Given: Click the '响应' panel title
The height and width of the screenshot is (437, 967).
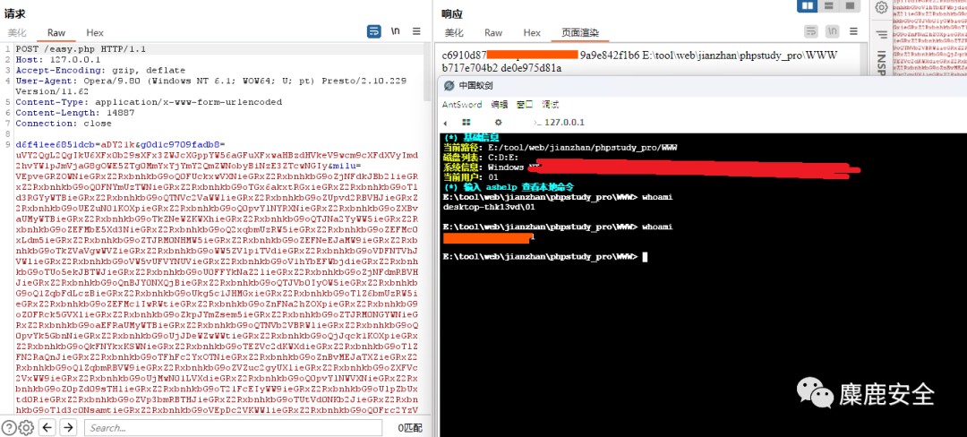Looking at the screenshot, I should click(x=452, y=13).
